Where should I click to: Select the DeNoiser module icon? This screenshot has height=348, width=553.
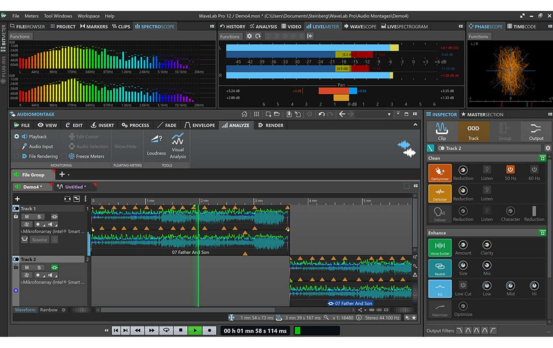click(x=440, y=193)
